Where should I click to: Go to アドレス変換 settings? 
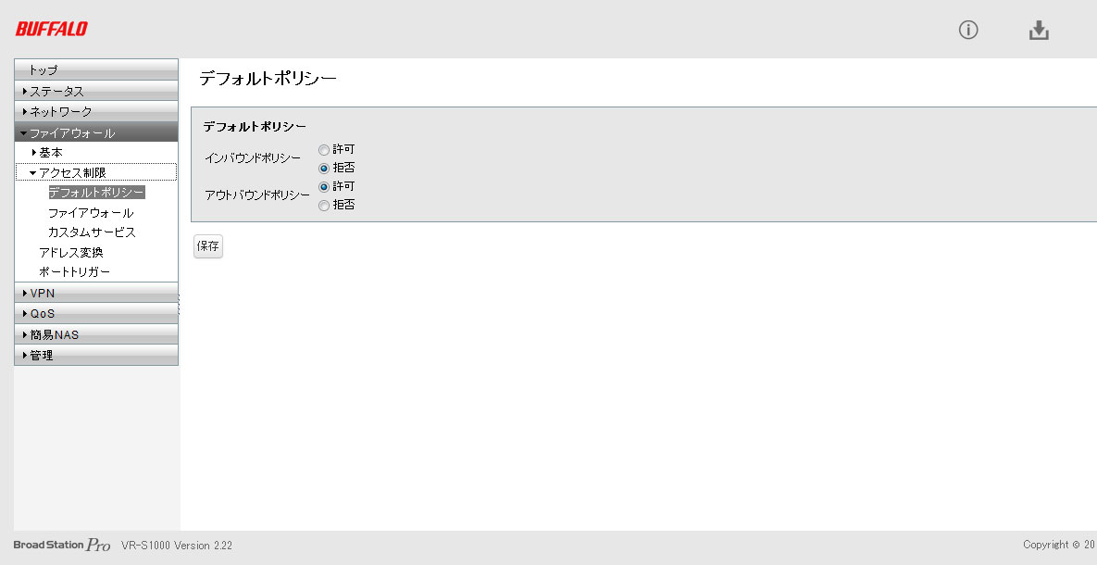click(71, 253)
